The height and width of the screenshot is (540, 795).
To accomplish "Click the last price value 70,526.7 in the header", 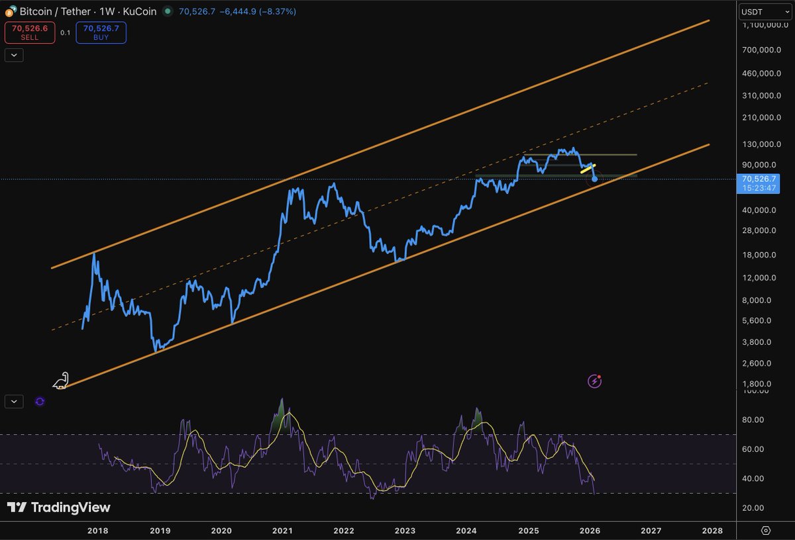I will click(x=196, y=12).
